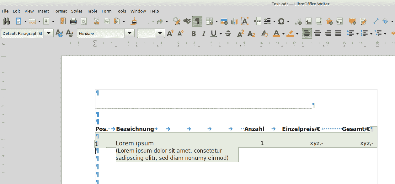Image resolution: width=395 pixels, height=184 pixels.
Task: Open the font size dropdown arrow
Action: [160, 33]
